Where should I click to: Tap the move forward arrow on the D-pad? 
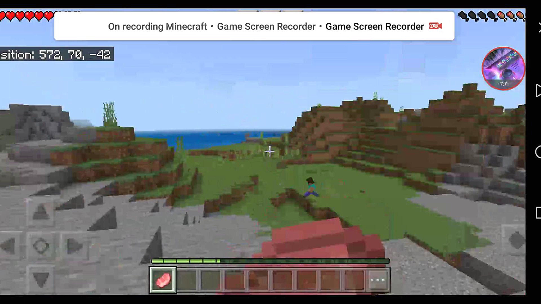(41, 212)
